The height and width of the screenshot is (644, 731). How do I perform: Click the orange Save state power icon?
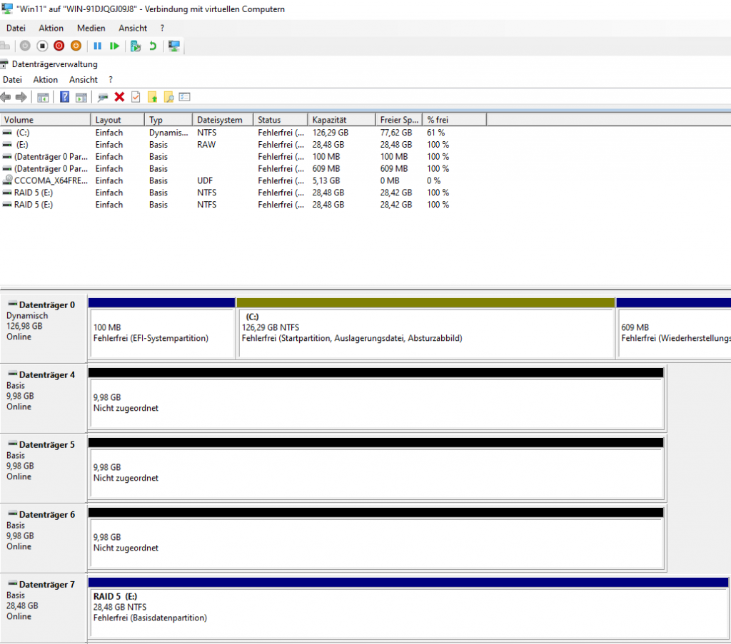pyautogui.click(x=76, y=46)
